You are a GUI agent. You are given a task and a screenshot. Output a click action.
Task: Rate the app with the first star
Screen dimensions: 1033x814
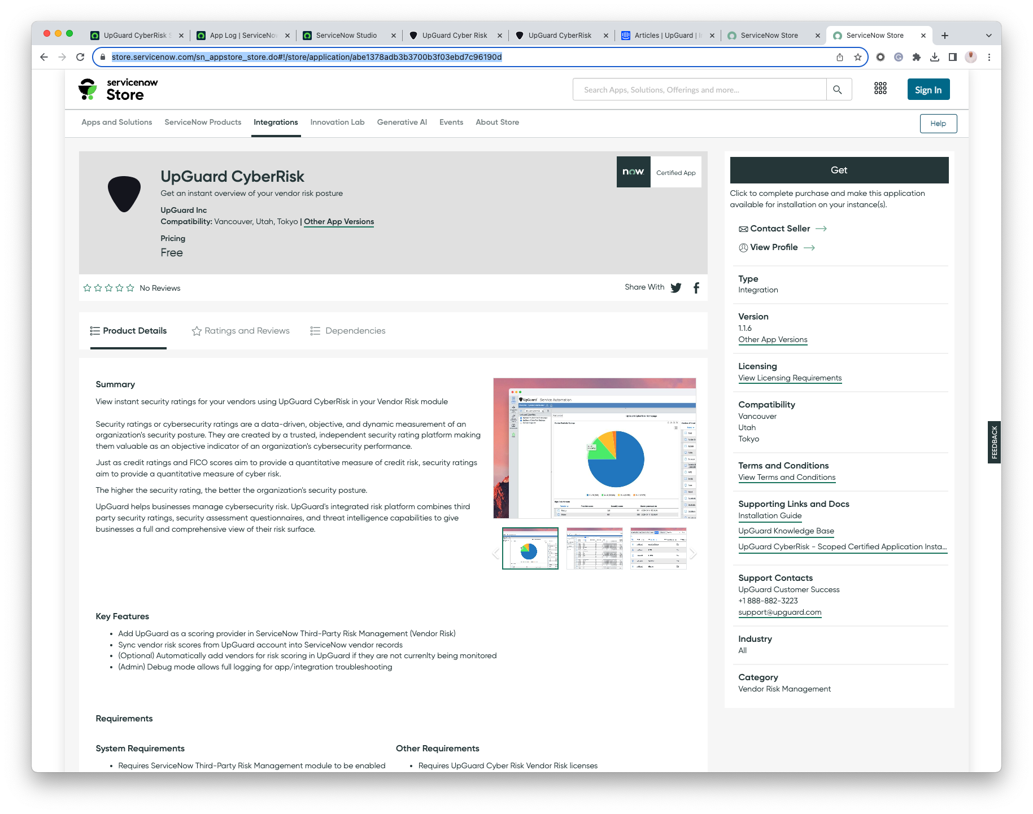pos(88,287)
